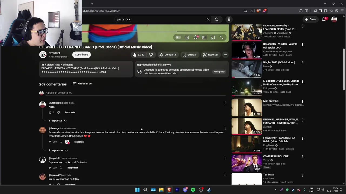Cast video to a TV
This screenshot has height=194, width=346.
coord(213,37)
